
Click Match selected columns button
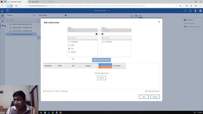[101, 60]
